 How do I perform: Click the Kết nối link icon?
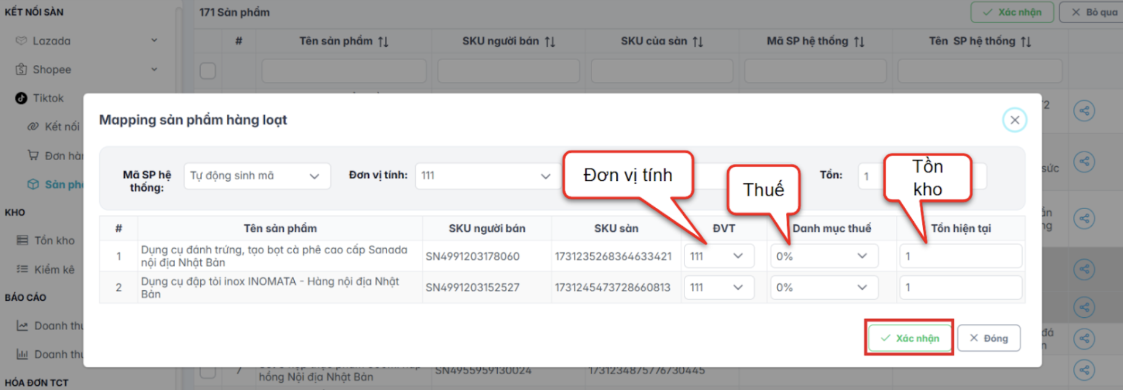(33, 127)
